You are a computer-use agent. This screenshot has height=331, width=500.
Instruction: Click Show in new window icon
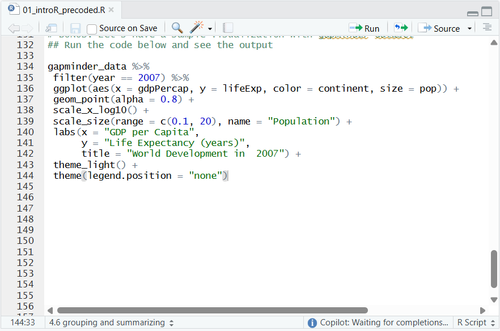coord(51,28)
